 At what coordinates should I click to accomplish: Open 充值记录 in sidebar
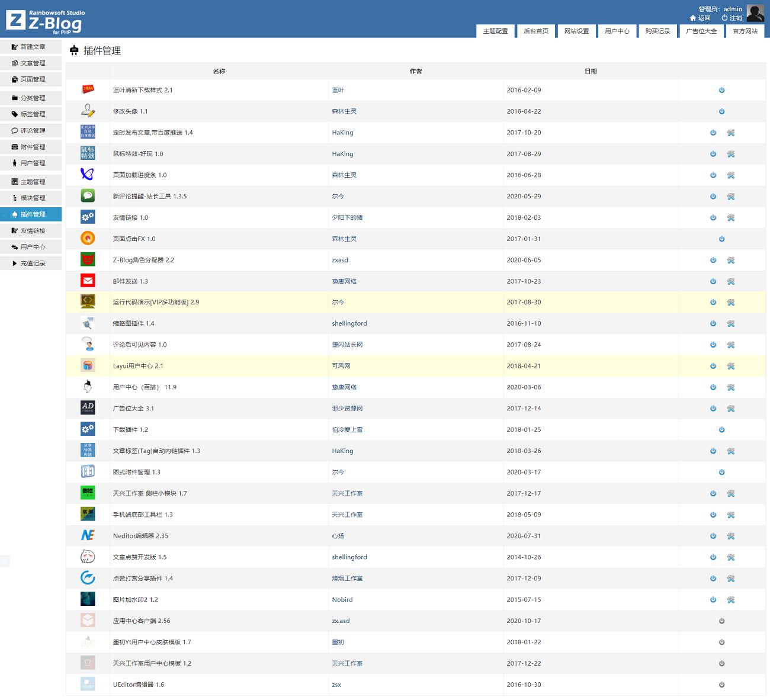[x=31, y=264]
